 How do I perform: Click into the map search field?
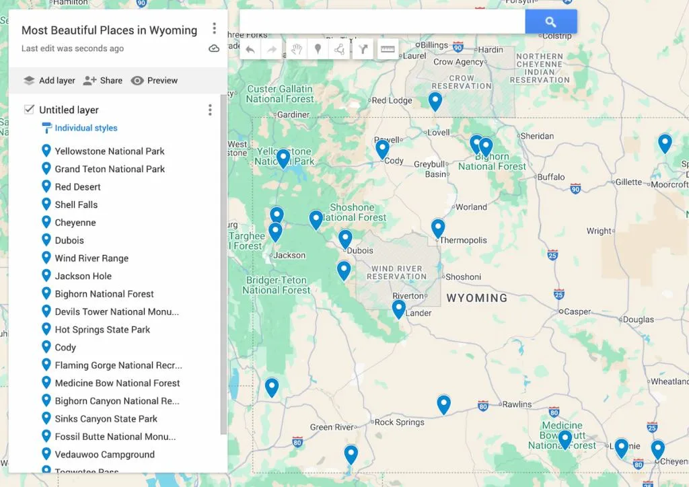(x=382, y=22)
